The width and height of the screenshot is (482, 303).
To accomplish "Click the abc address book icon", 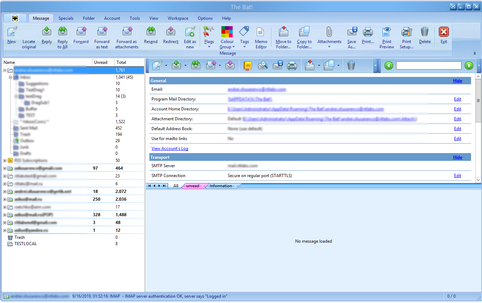I will 248,65.
